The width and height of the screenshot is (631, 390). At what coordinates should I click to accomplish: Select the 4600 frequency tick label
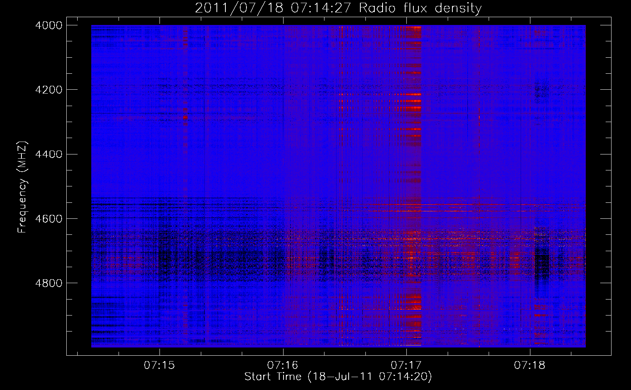coord(49,219)
